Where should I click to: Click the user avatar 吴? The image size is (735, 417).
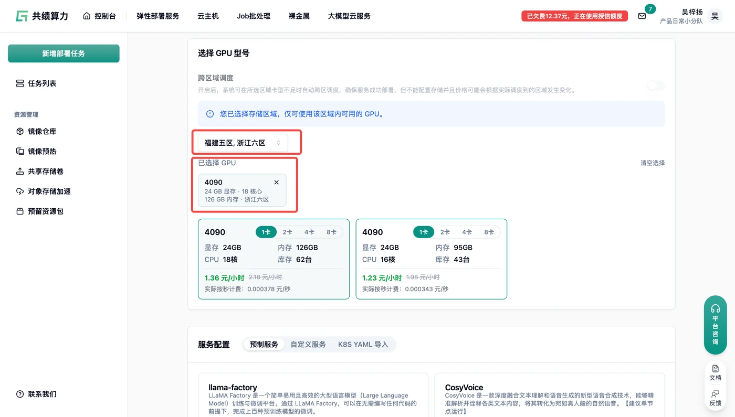[715, 16]
